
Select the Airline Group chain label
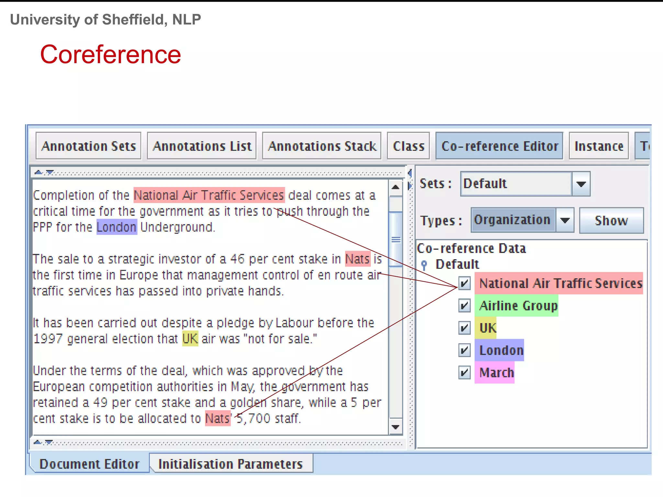[516, 305]
